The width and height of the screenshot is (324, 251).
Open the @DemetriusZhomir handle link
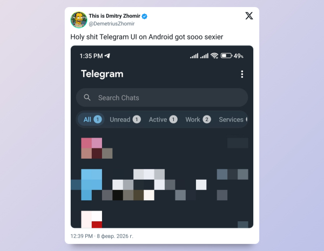click(x=112, y=24)
